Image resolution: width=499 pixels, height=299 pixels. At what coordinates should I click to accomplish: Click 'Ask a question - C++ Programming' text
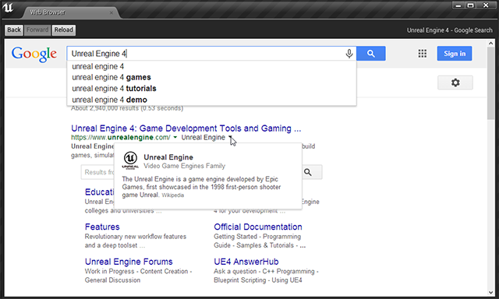(x=266, y=271)
